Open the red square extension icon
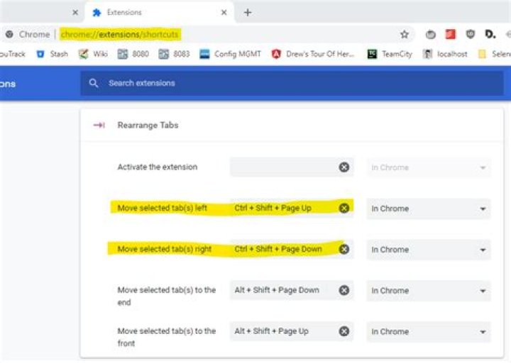The height and width of the screenshot is (363, 511). point(451,34)
